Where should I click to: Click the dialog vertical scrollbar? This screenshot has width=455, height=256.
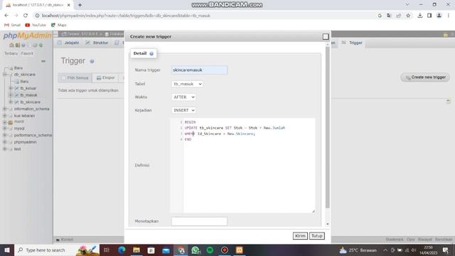328,128
